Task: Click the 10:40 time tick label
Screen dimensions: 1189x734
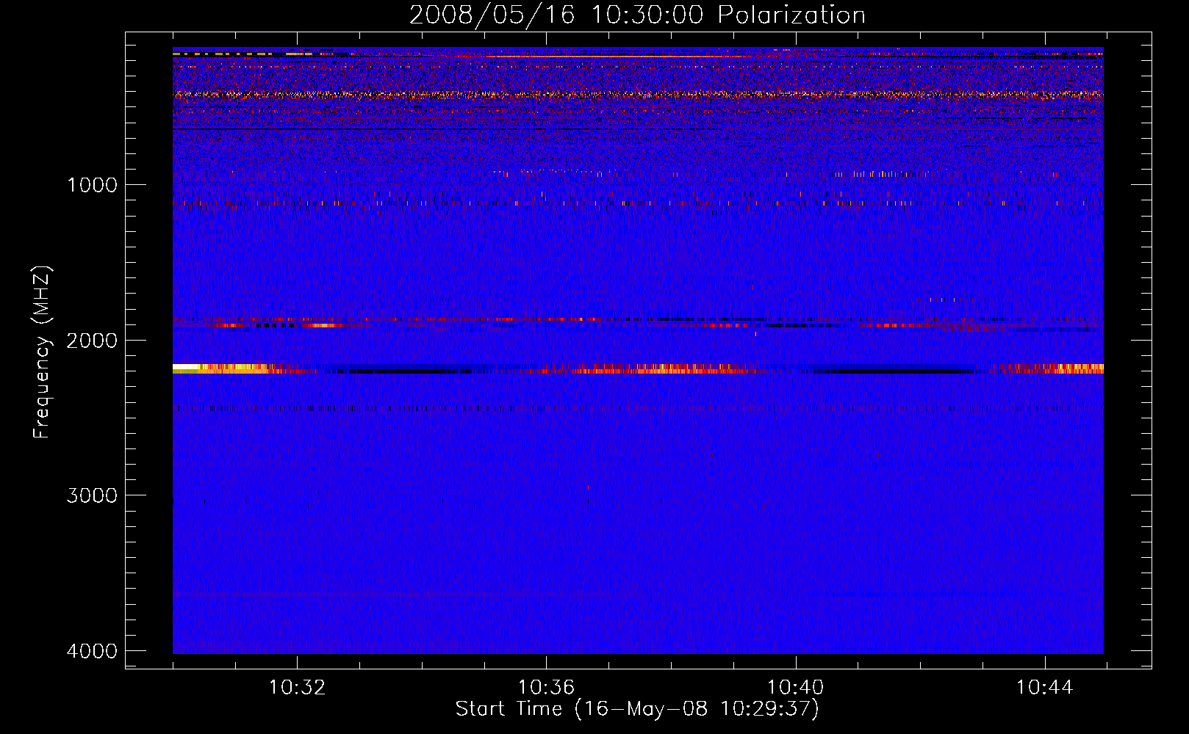Action: 795,688
